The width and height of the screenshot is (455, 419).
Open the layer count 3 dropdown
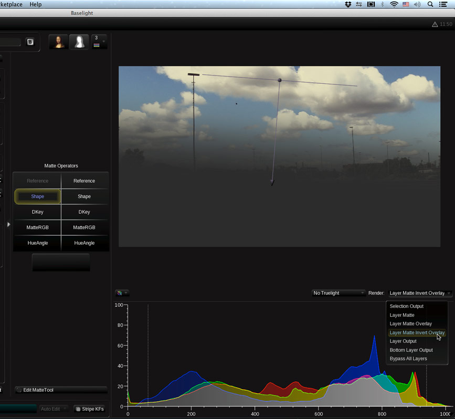(99, 42)
